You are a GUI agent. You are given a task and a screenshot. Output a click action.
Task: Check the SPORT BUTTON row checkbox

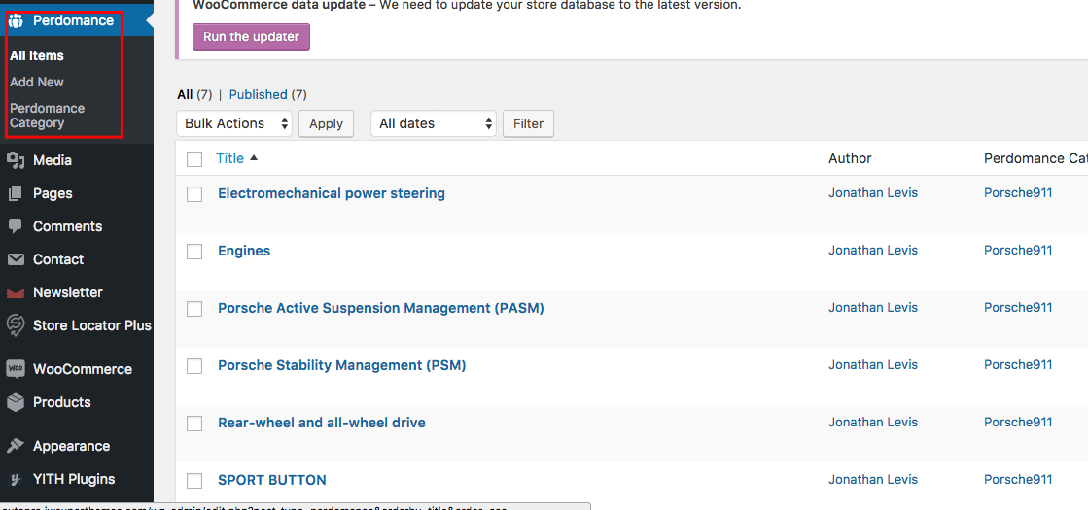tap(194, 481)
